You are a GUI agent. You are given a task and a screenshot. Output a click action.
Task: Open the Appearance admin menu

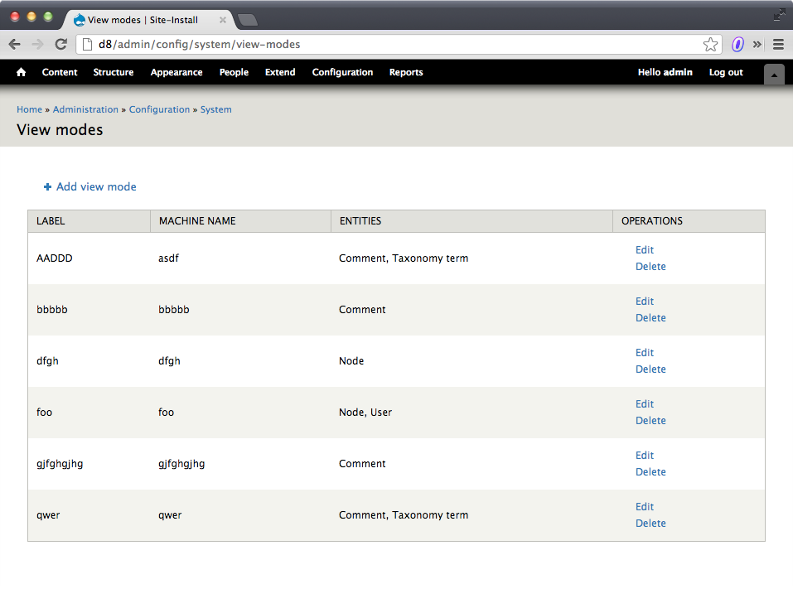tap(176, 72)
